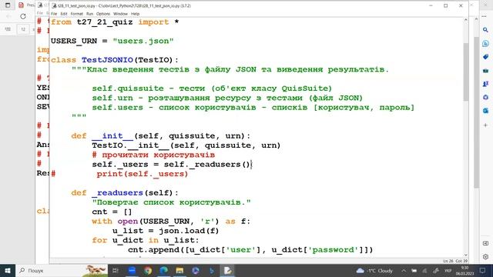Open the Outlook icon in Edge sidebar
This screenshot has height=277, width=493.
[485, 111]
